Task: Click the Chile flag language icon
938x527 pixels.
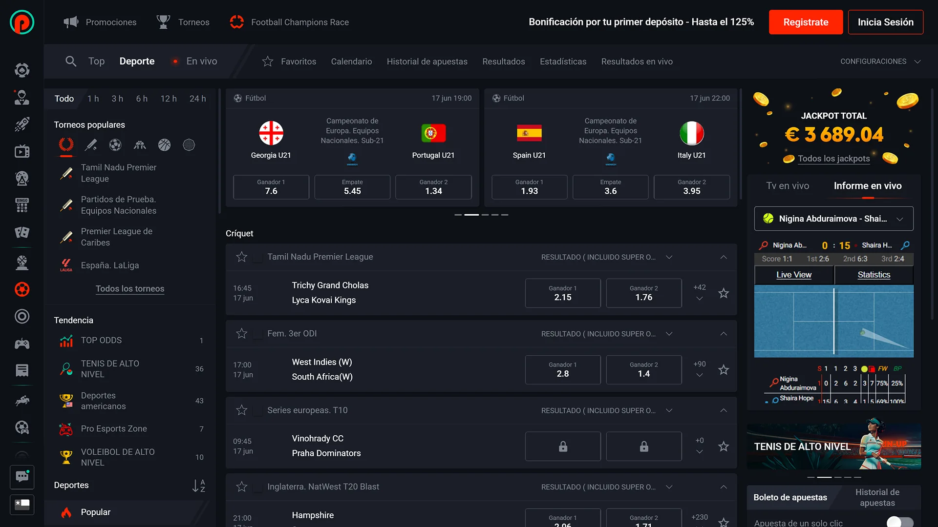Action: click(x=22, y=505)
